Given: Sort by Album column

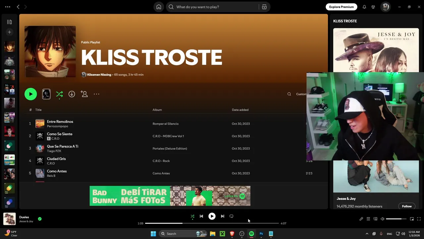Looking at the screenshot, I should point(157,110).
